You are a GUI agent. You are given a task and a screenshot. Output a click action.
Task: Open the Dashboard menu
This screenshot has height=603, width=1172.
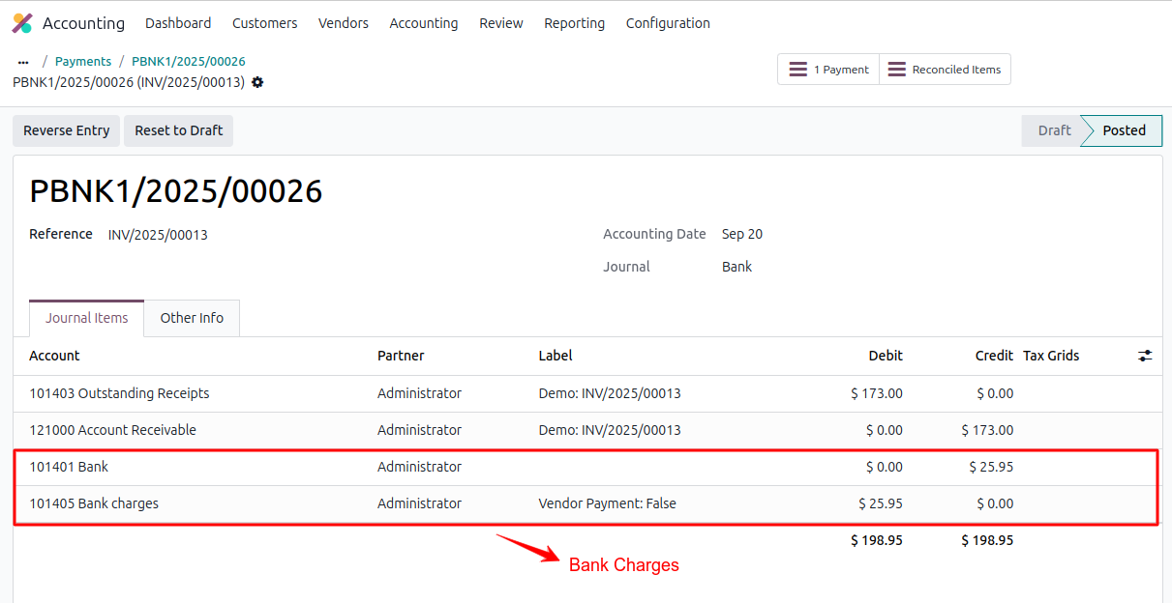tap(178, 22)
